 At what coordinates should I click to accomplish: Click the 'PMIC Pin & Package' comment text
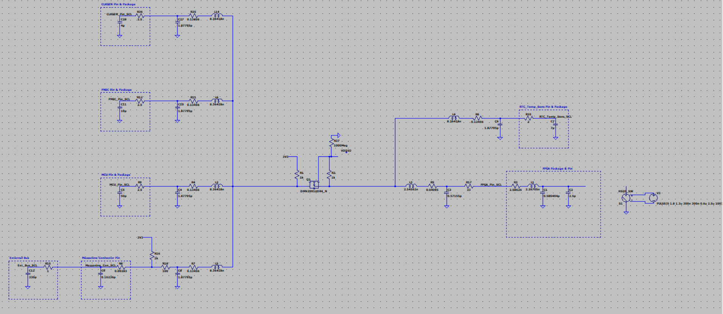(116, 90)
